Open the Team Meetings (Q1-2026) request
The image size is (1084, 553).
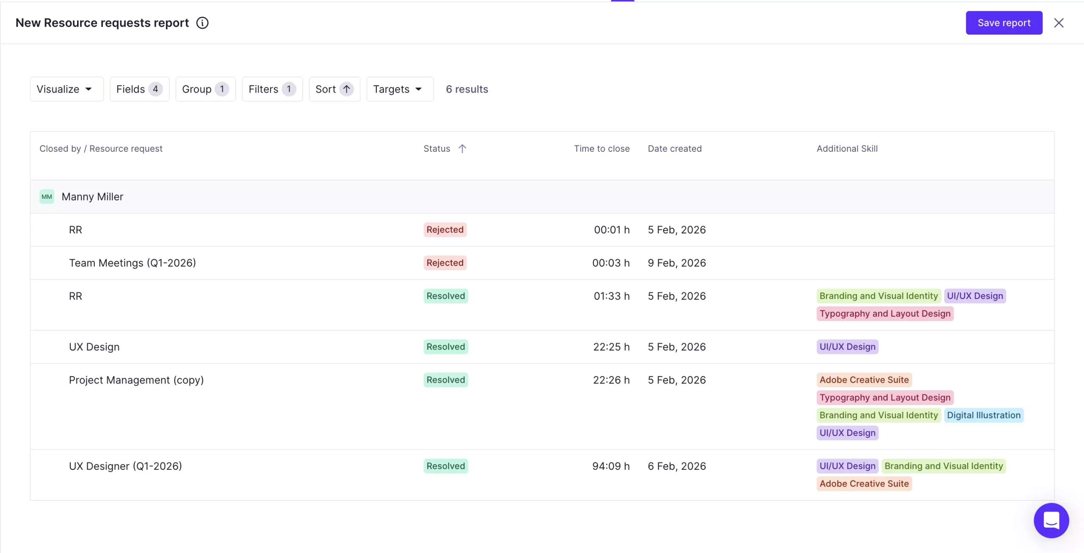(x=132, y=263)
